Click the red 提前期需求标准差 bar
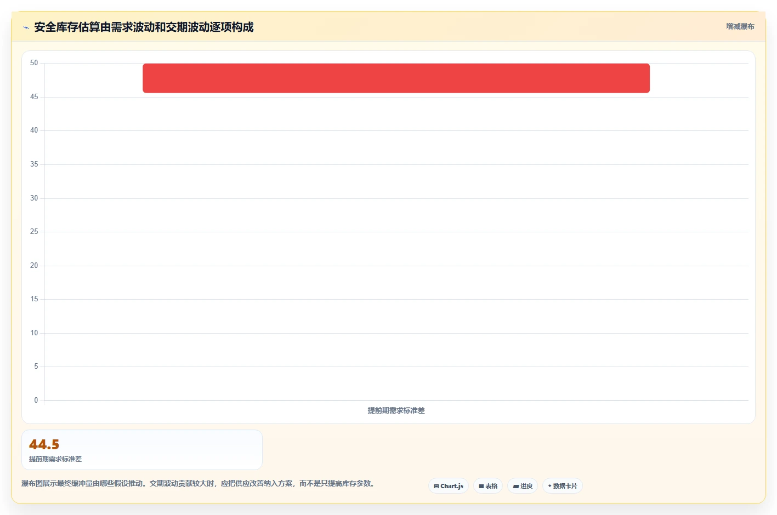Screen dimensions: 777x515 (x=396, y=78)
